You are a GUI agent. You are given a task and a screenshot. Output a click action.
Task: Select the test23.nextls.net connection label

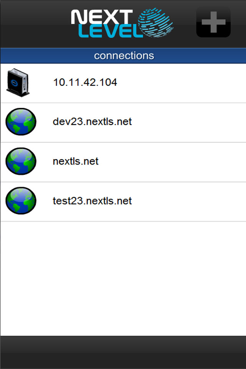92,201
